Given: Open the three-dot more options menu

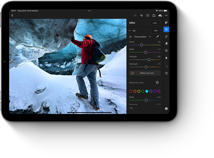Looking at the screenshot, I should click(166, 16).
